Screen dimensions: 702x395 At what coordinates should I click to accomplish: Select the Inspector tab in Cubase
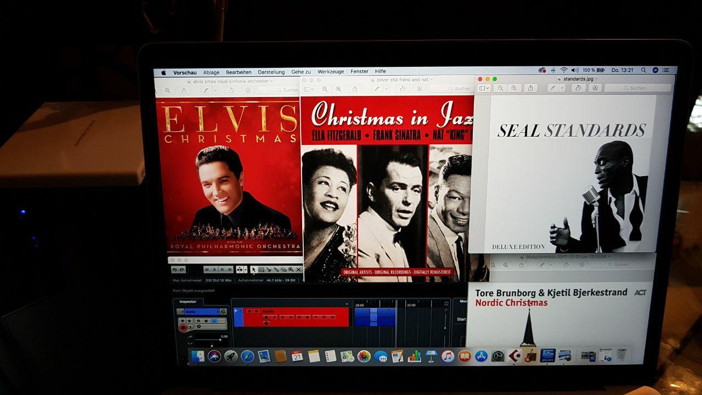(x=188, y=302)
